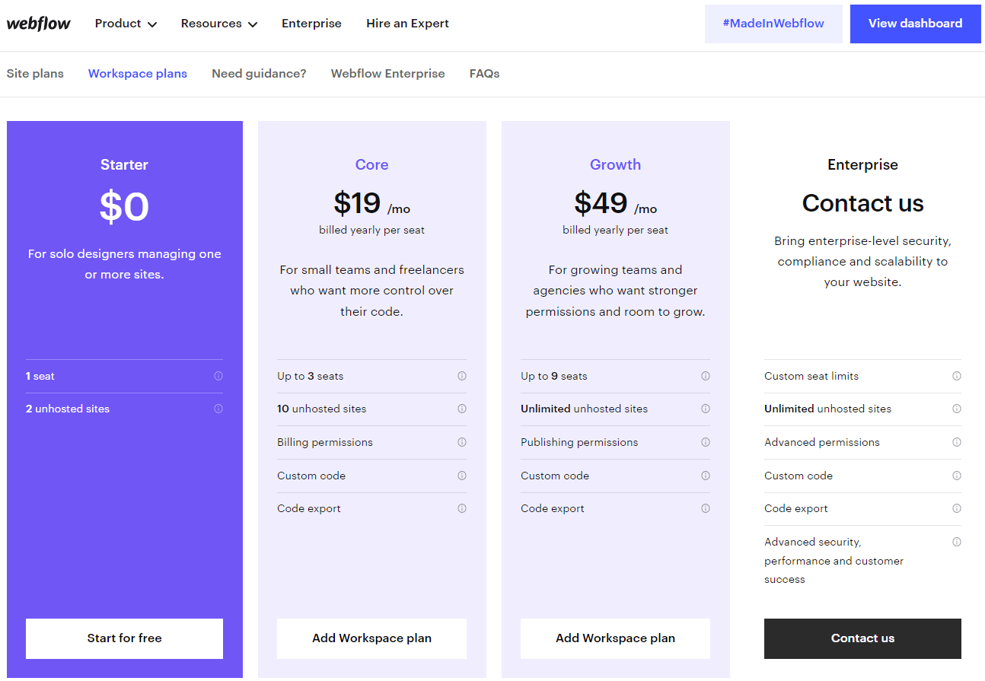Expand the Resources dropdown menu
This screenshot has height=681, width=985.
[219, 24]
